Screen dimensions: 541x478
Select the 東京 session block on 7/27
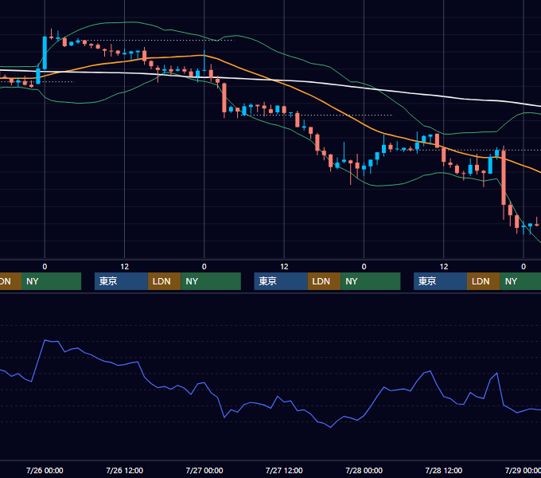[x=281, y=281]
